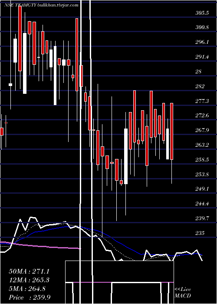Screen dimensions: 217x304
Task: Click the 253.8 price axis label
Action: click(202, 175)
